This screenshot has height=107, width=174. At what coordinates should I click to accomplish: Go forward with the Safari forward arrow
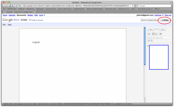tap(8, 6)
